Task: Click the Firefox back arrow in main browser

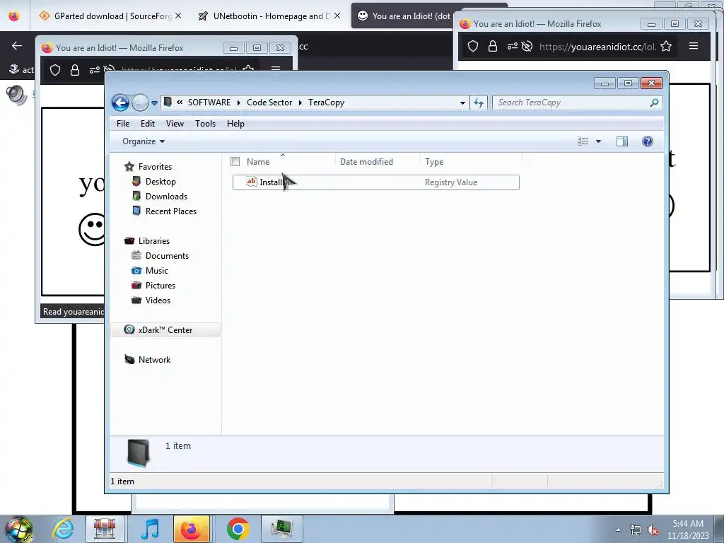Action: pos(17,46)
